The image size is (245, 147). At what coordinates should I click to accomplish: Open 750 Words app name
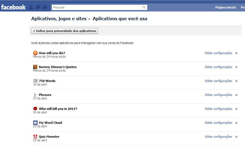(47, 81)
